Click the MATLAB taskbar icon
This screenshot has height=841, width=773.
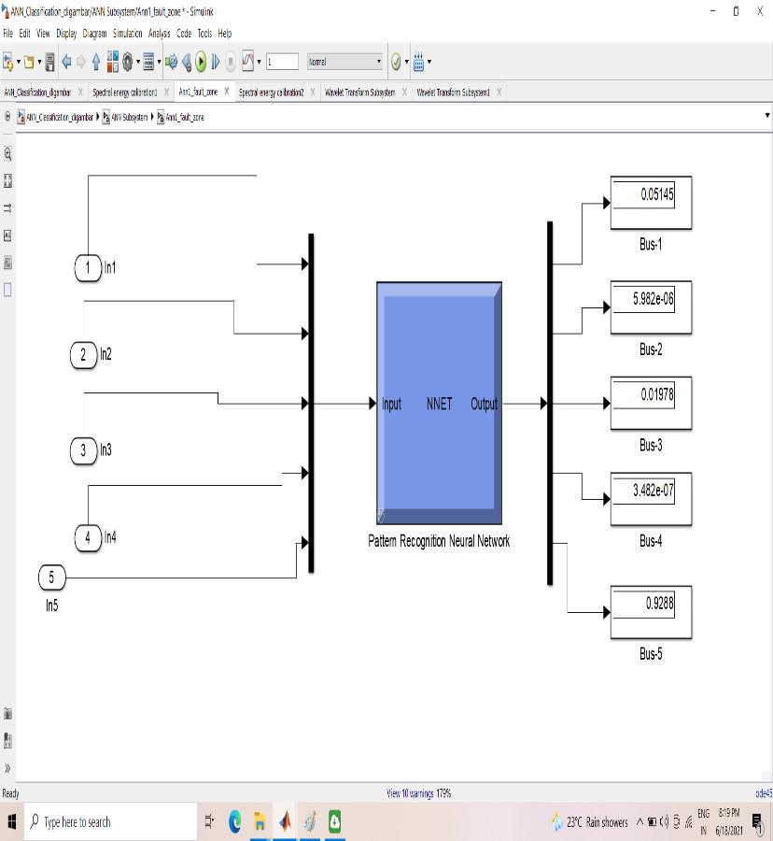pyautogui.click(x=285, y=821)
